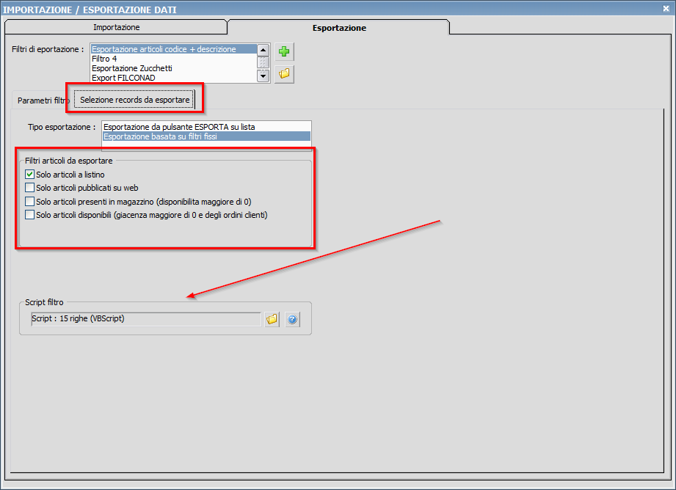
Task: Click the Script 15 righe (VBScript) field
Action: click(146, 319)
